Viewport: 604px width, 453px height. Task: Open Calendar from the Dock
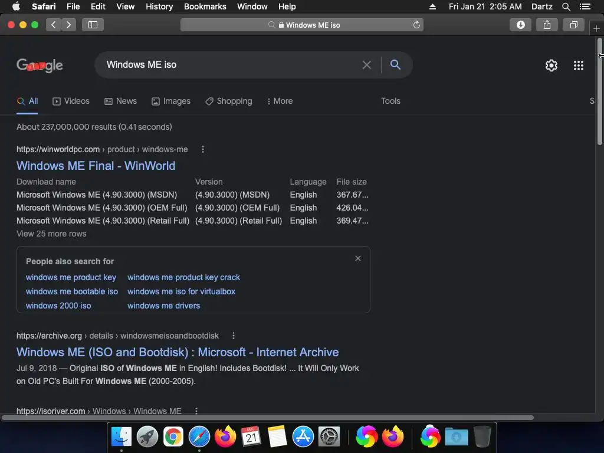click(x=251, y=437)
